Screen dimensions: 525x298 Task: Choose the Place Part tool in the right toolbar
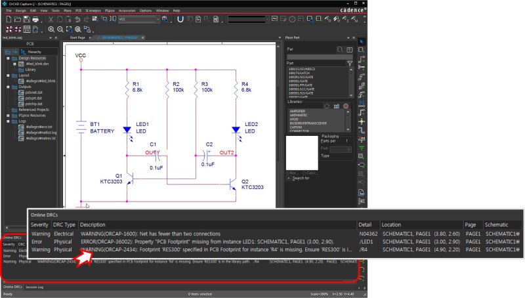(362, 51)
